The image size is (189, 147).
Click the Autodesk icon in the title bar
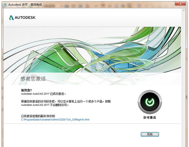5,5
